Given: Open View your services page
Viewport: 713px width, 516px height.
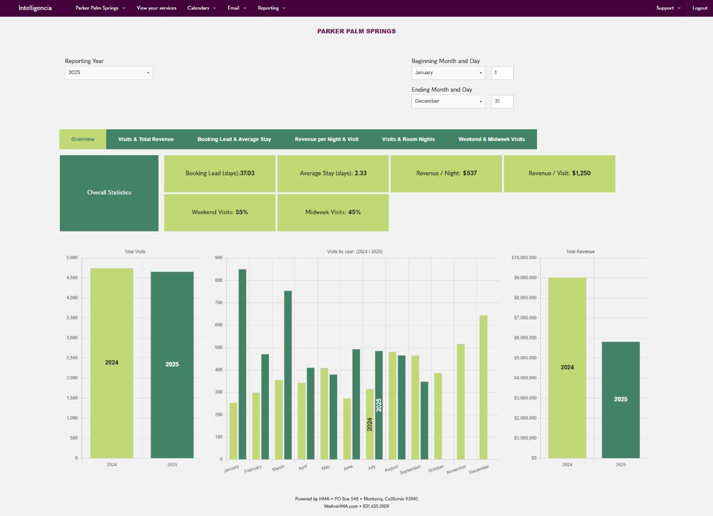Looking at the screenshot, I should pyautogui.click(x=156, y=8).
